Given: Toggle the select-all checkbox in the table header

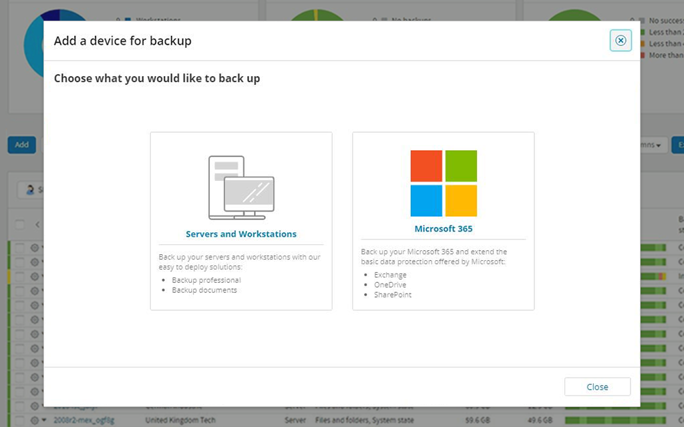Looking at the screenshot, I should coord(19,224).
